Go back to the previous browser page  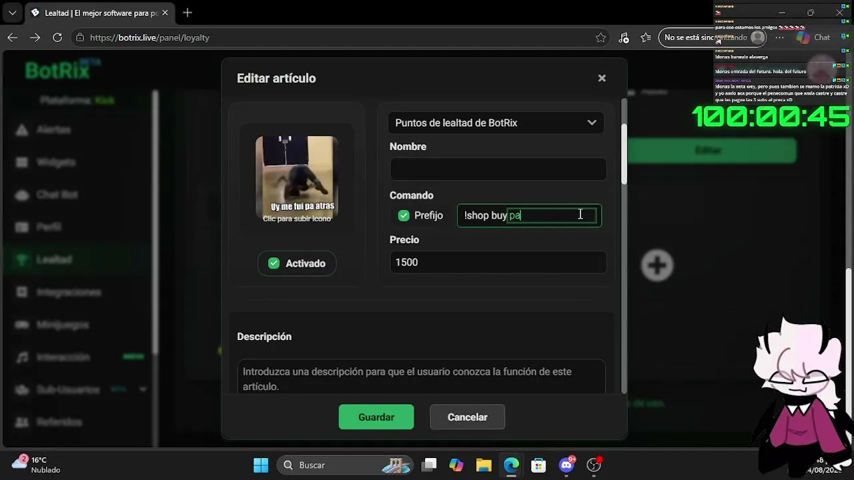pos(13,37)
